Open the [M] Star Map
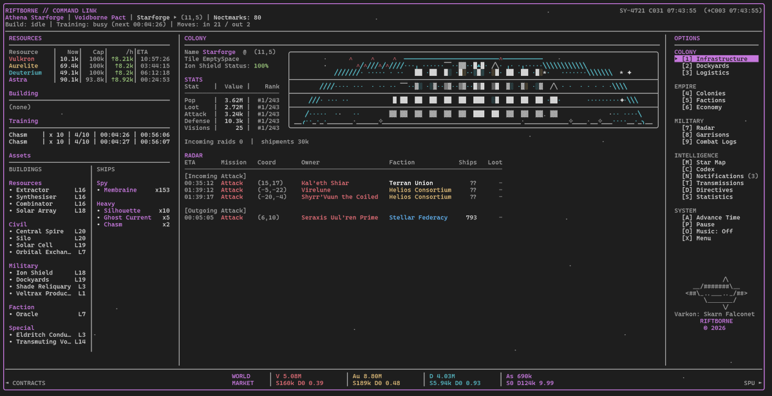Viewport: 772px width, 396px height. click(704, 162)
